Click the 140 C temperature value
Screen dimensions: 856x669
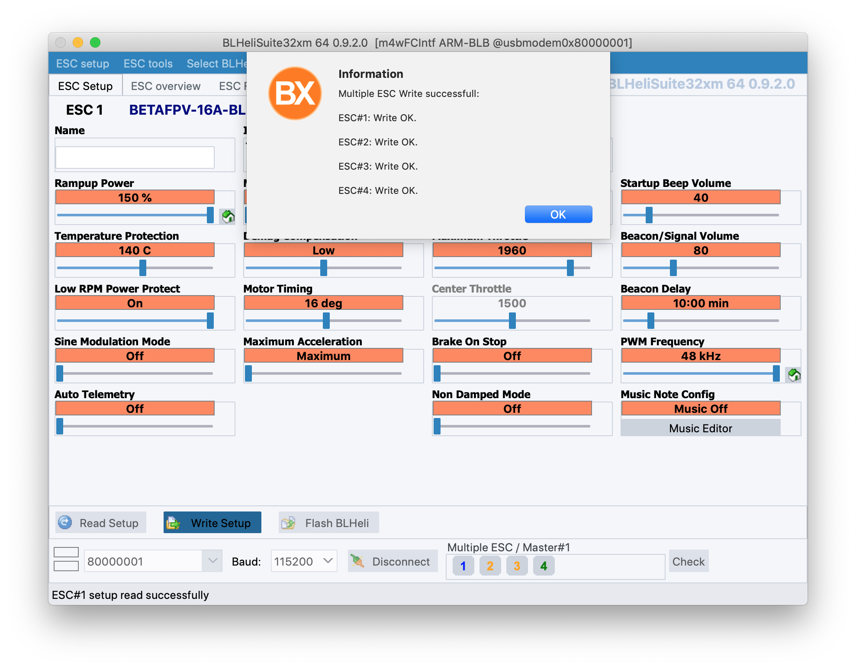coord(135,250)
